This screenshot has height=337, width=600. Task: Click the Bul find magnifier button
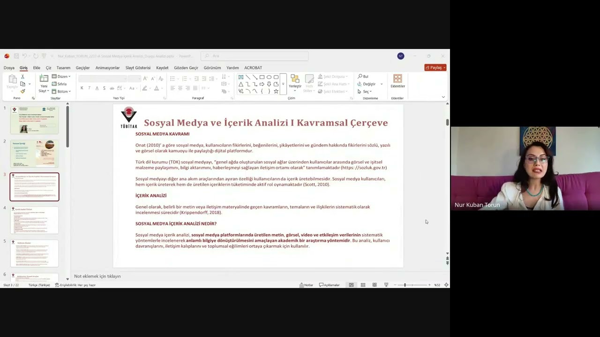pyautogui.click(x=363, y=77)
